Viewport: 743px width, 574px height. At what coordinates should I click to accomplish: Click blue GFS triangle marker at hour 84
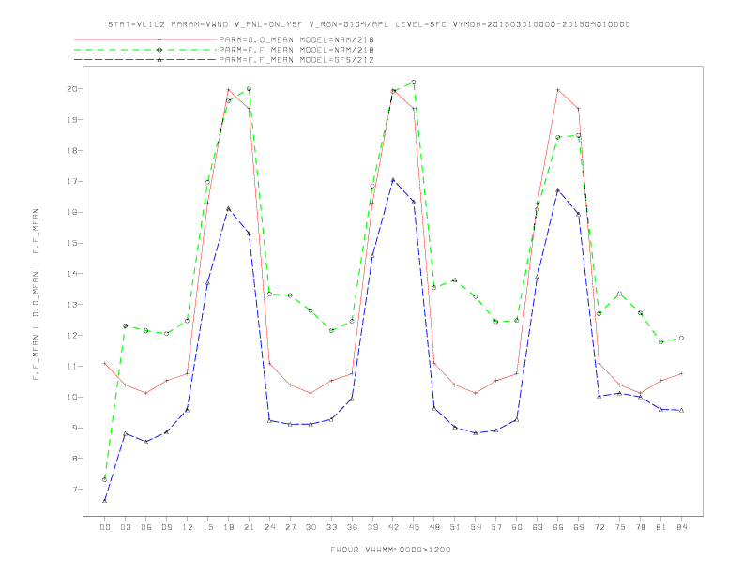(681, 410)
